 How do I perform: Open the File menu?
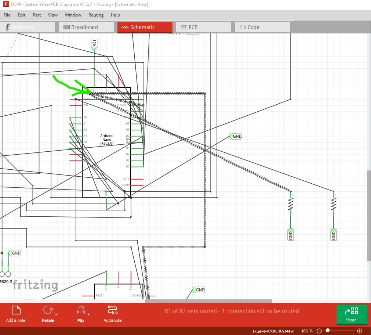click(x=7, y=15)
